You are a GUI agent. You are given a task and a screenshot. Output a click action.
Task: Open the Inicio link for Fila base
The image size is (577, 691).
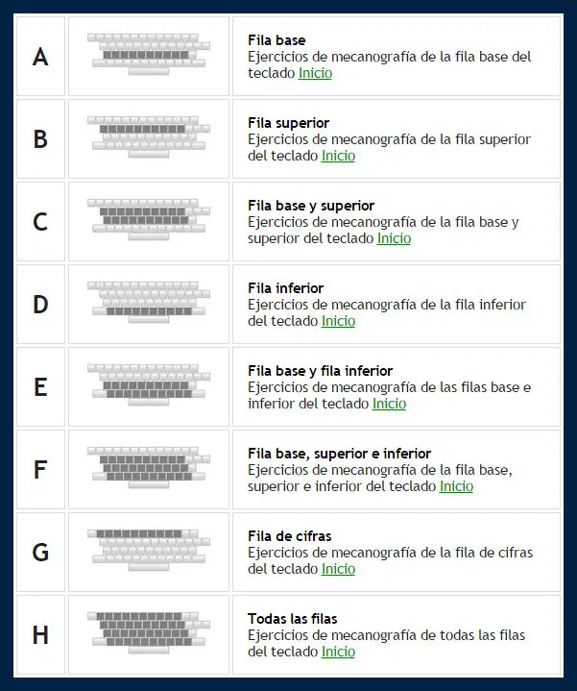315,73
